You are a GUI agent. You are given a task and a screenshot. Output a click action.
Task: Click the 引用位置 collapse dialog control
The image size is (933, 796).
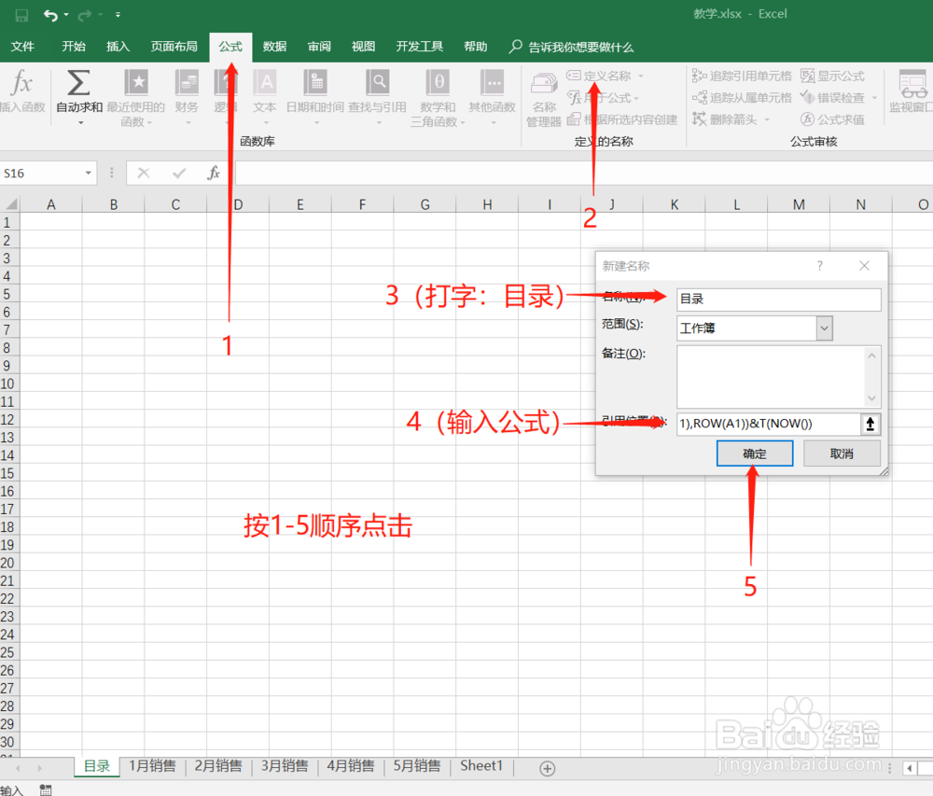coord(870,424)
